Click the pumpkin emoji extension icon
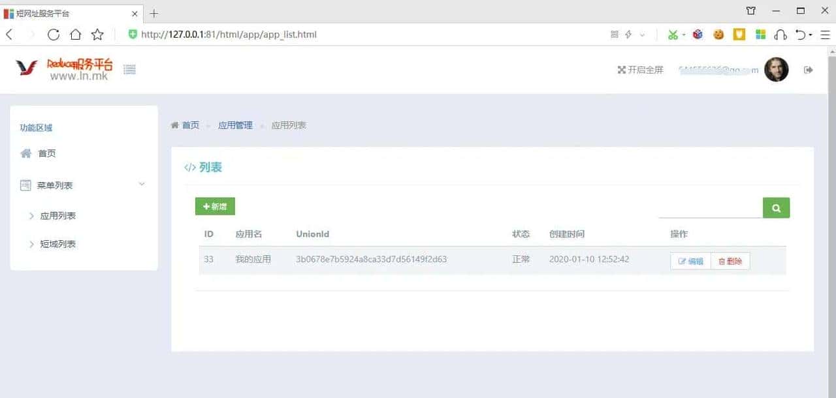The width and height of the screenshot is (836, 398). point(718,34)
